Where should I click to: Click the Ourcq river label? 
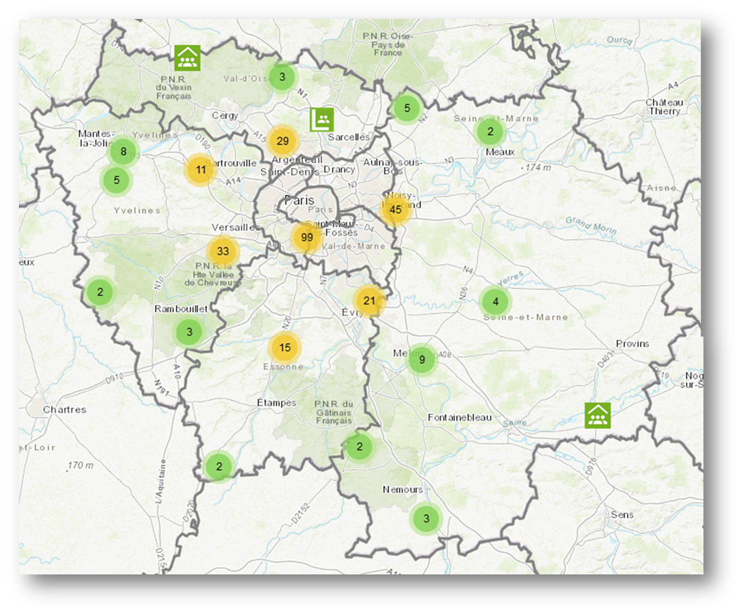(619, 40)
